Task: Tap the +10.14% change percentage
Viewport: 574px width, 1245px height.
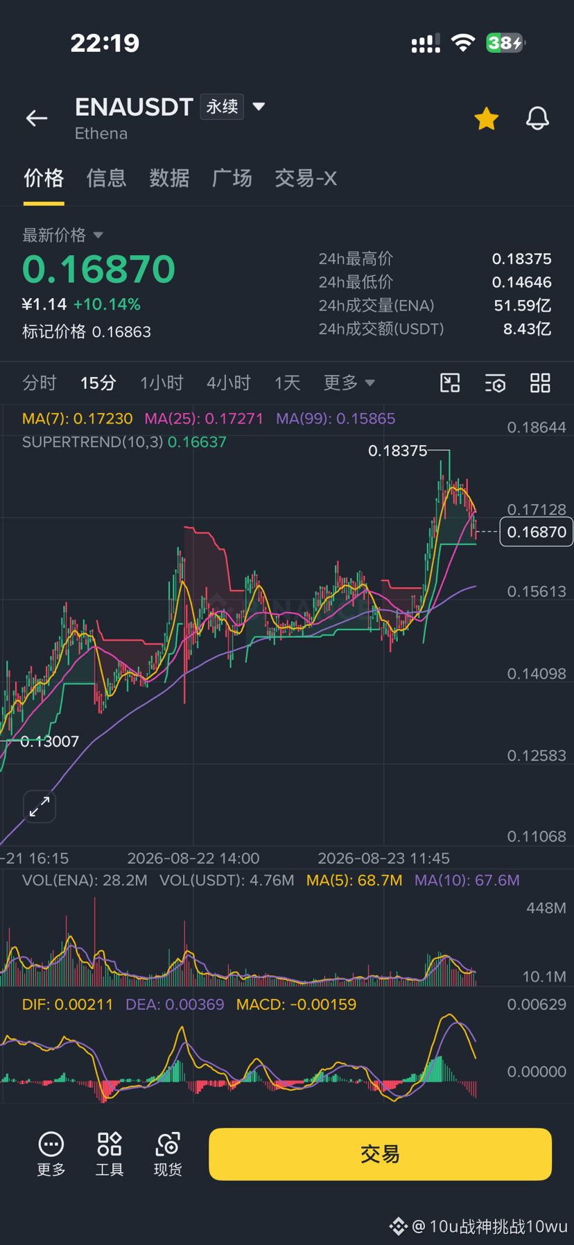Action: (107, 304)
